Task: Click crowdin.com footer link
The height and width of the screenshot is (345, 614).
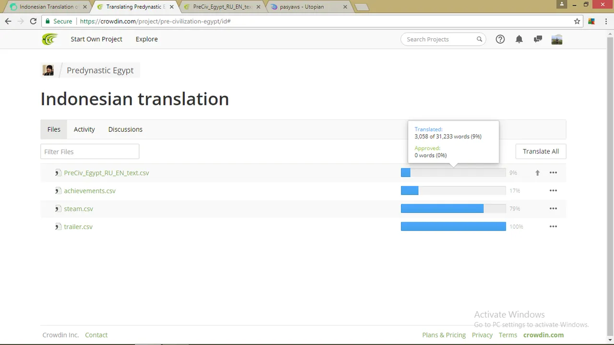Action: (x=543, y=335)
